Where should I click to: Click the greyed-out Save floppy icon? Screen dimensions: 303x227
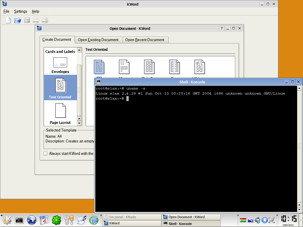click(x=27, y=20)
